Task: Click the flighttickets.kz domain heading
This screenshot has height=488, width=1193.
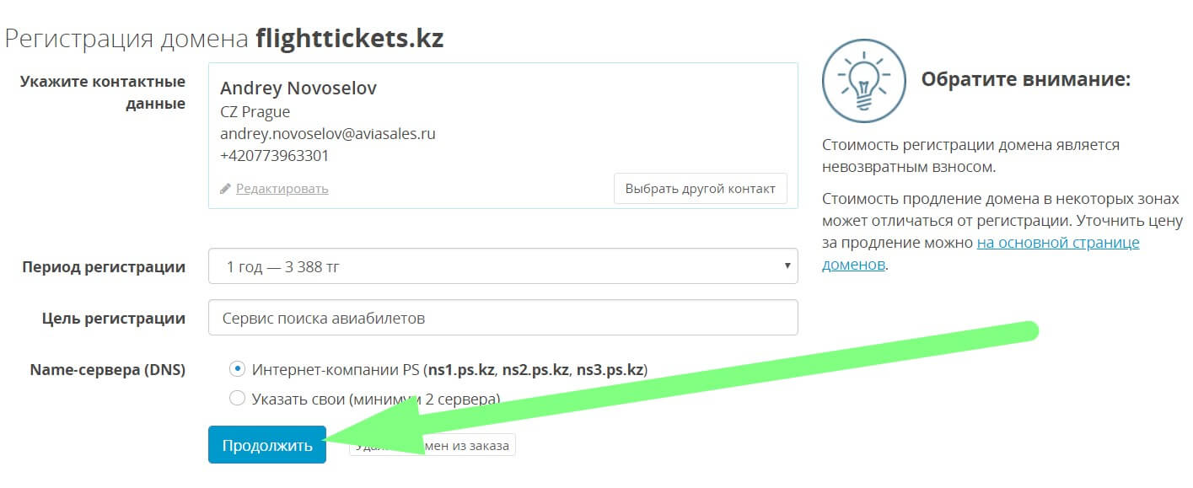Action: 350,39
